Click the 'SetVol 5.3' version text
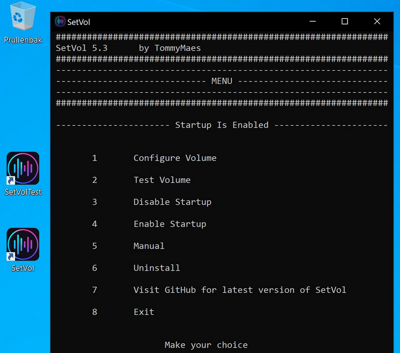 pyautogui.click(x=82, y=48)
